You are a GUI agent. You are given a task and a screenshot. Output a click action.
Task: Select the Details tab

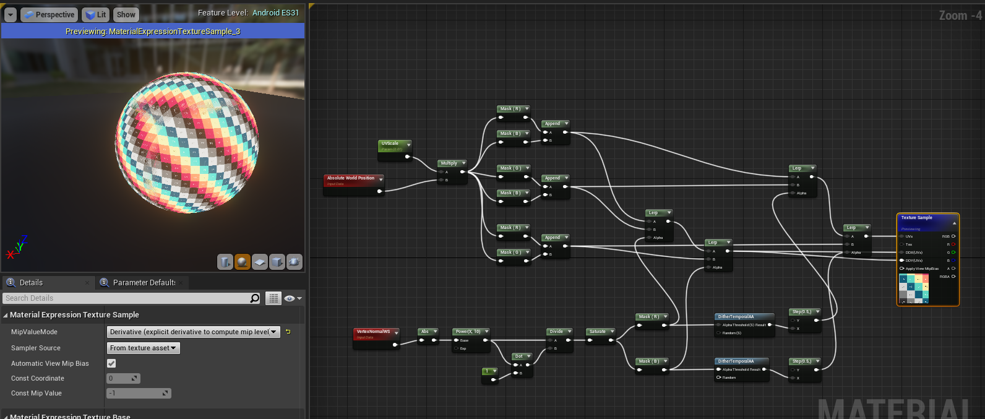point(31,283)
